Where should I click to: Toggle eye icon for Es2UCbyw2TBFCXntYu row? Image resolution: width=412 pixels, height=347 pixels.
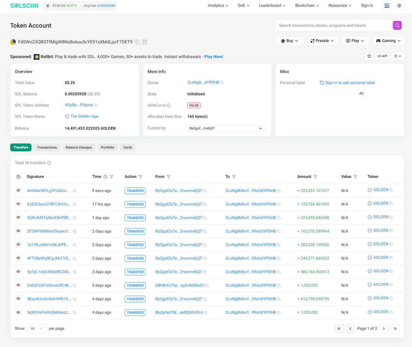pyautogui.click(x=18, y=204)
